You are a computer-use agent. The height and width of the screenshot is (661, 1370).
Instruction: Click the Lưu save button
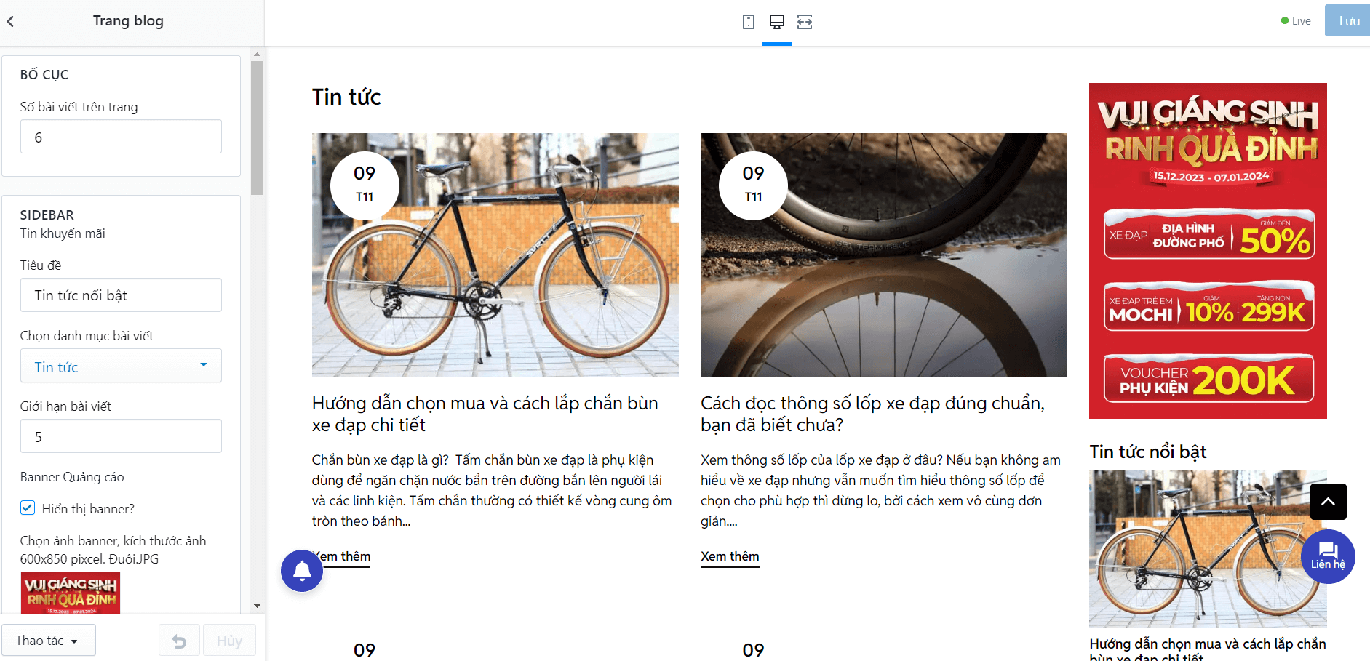click(1348, 21)
